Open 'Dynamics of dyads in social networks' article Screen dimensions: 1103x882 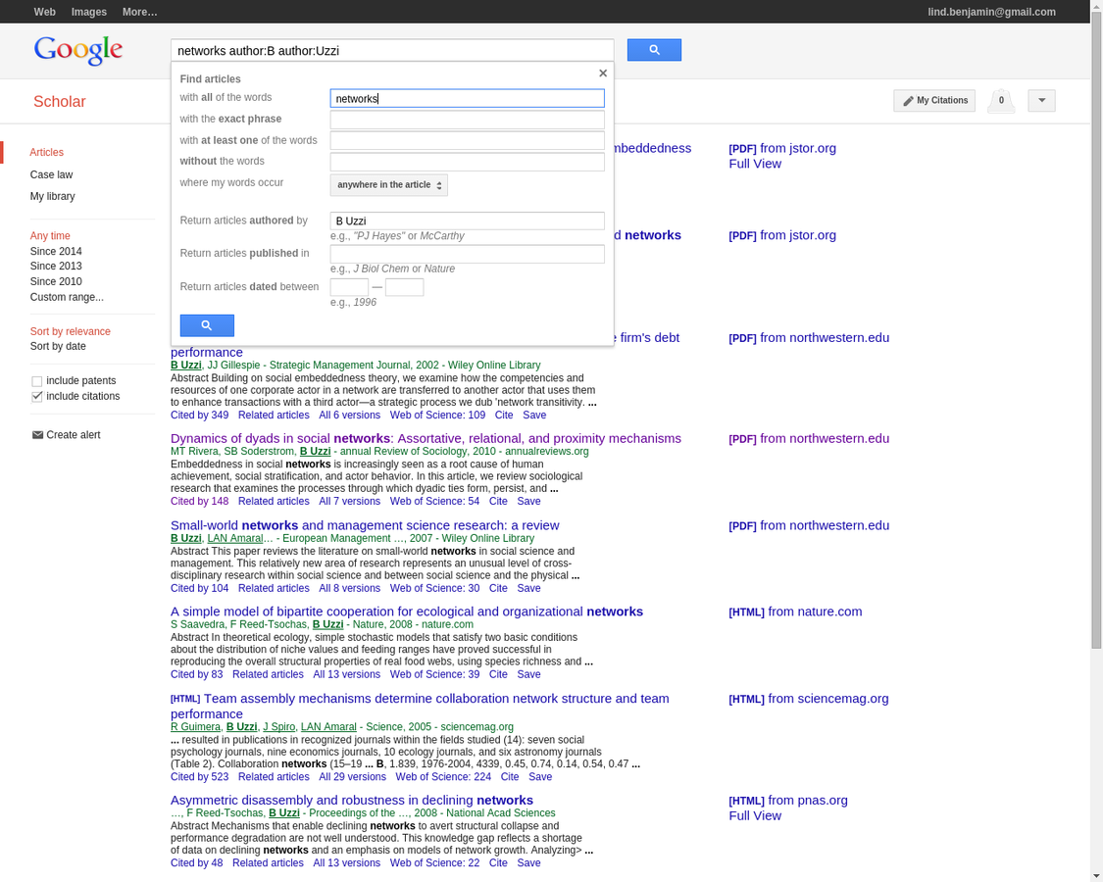coord(426,438)
